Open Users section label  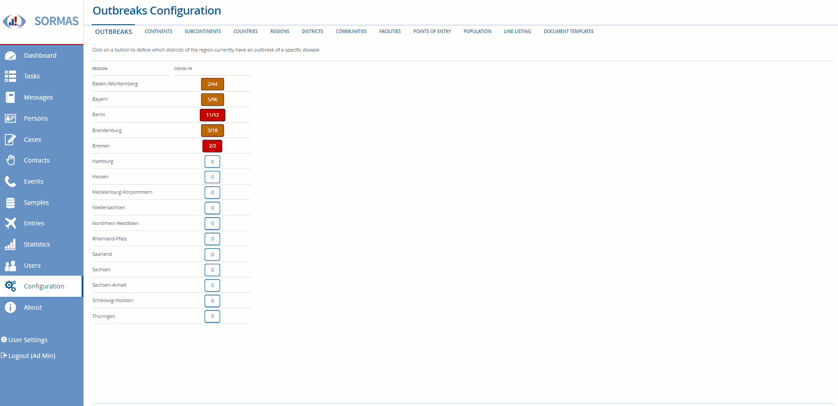point(32,266)
